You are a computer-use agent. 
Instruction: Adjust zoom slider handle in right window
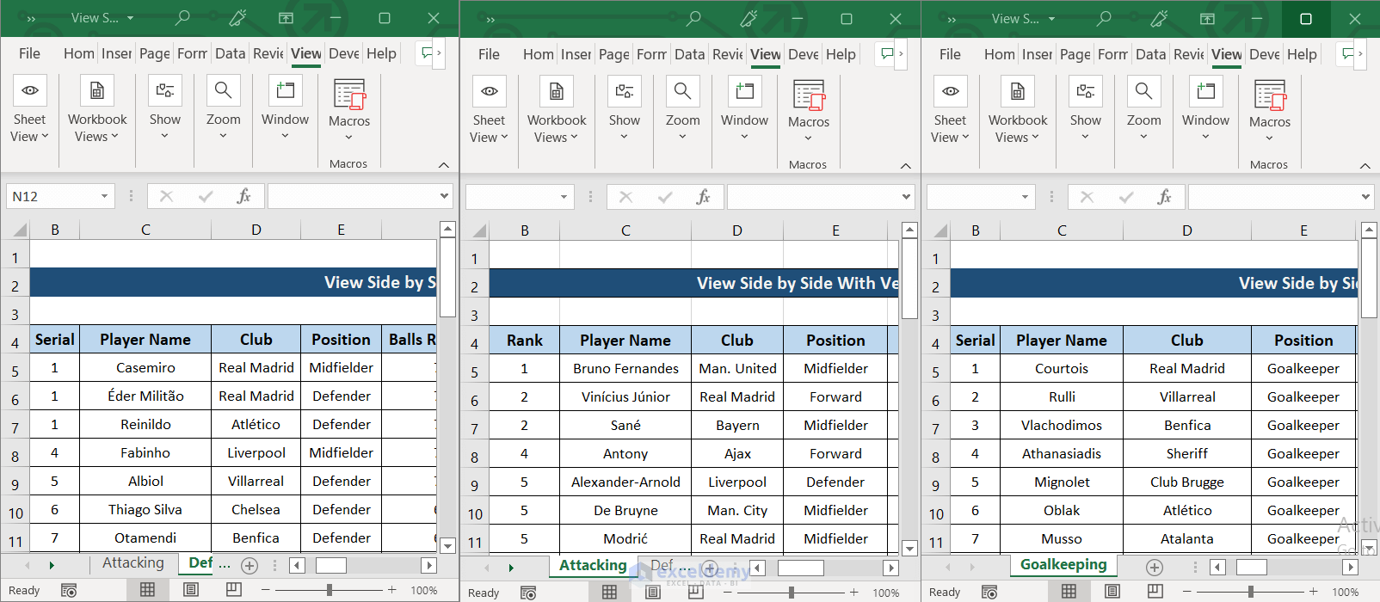(x=1250, y=592)
